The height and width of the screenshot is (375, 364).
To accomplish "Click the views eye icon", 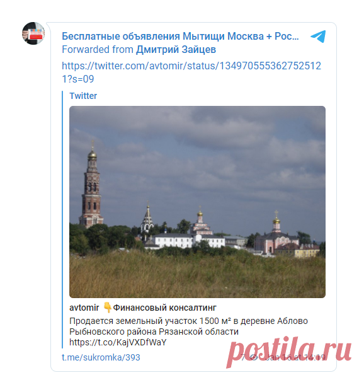I will click(x=254, y=357).
